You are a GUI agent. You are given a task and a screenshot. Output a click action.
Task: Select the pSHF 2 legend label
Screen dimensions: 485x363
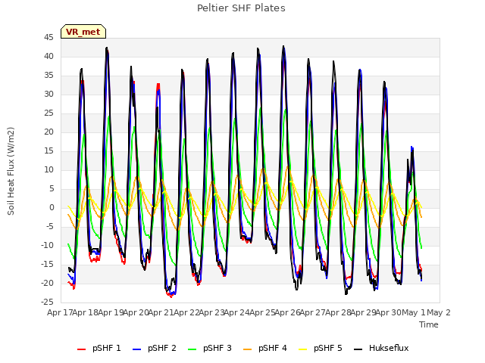coord(161,348)
